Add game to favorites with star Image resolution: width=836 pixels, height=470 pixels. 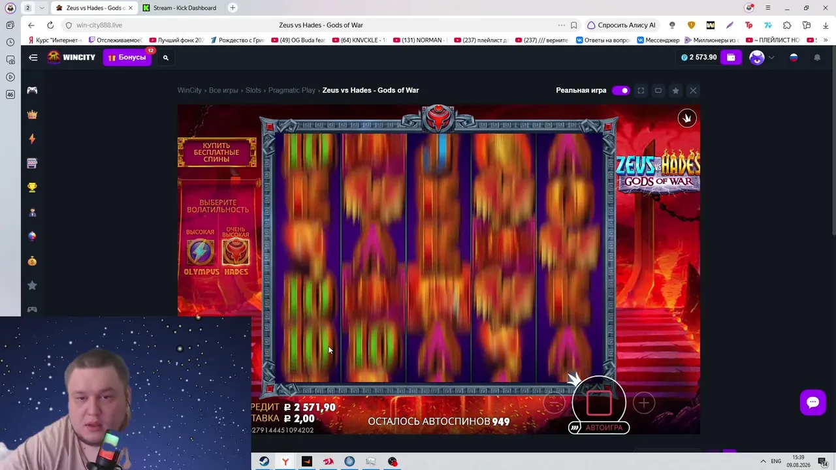pyautogui.click(x=676, y=91)
